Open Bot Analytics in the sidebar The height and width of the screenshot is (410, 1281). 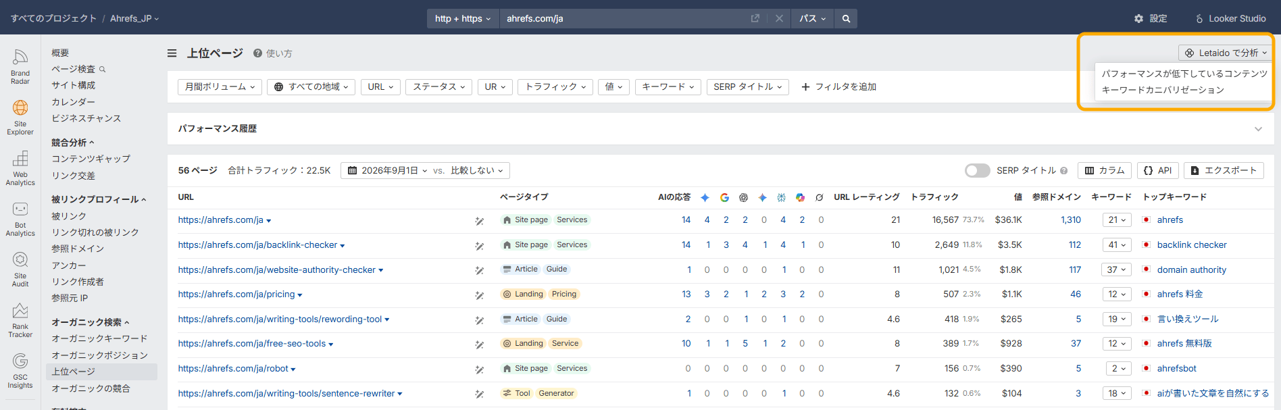pos(20,218)
